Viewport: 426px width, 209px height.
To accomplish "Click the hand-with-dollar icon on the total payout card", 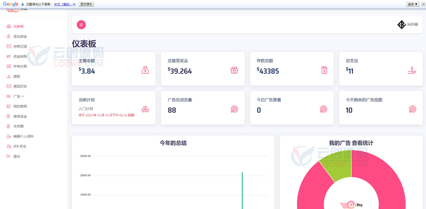I will pos(412,70).
